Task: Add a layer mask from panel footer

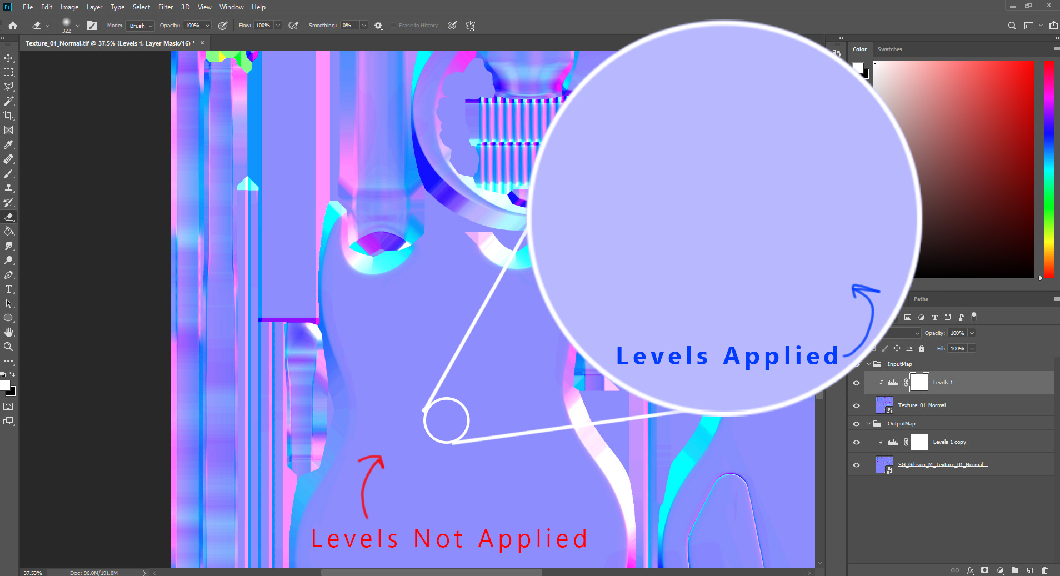Action: click(x=984, y=570)
